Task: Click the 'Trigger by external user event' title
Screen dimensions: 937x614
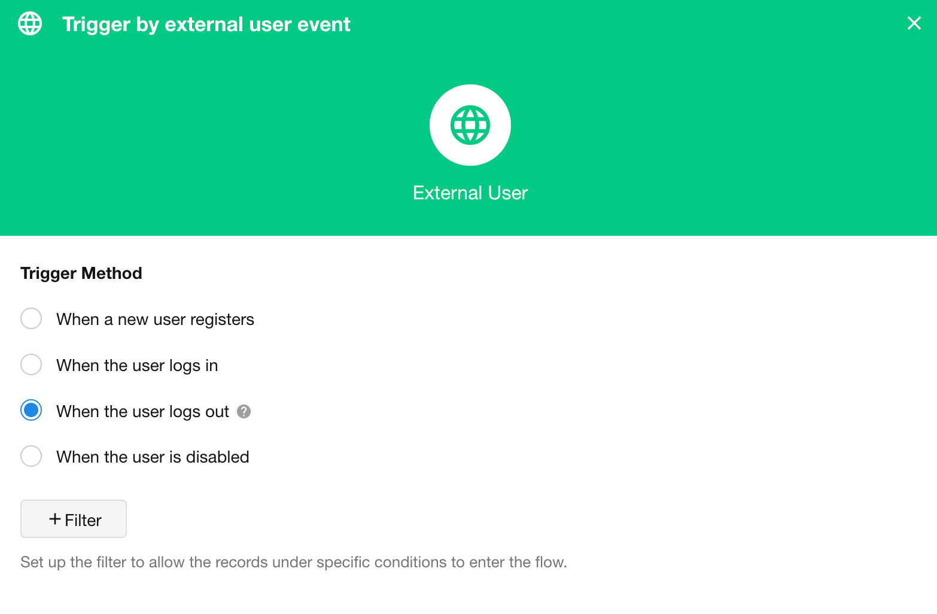Action: click(x=206, y=25)
